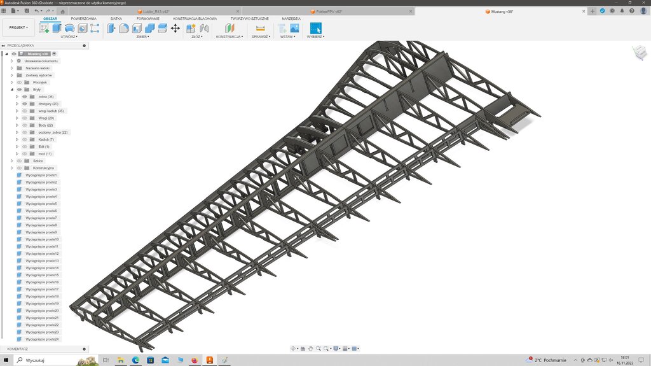Collapse the Bryly folder

(11, 90)
